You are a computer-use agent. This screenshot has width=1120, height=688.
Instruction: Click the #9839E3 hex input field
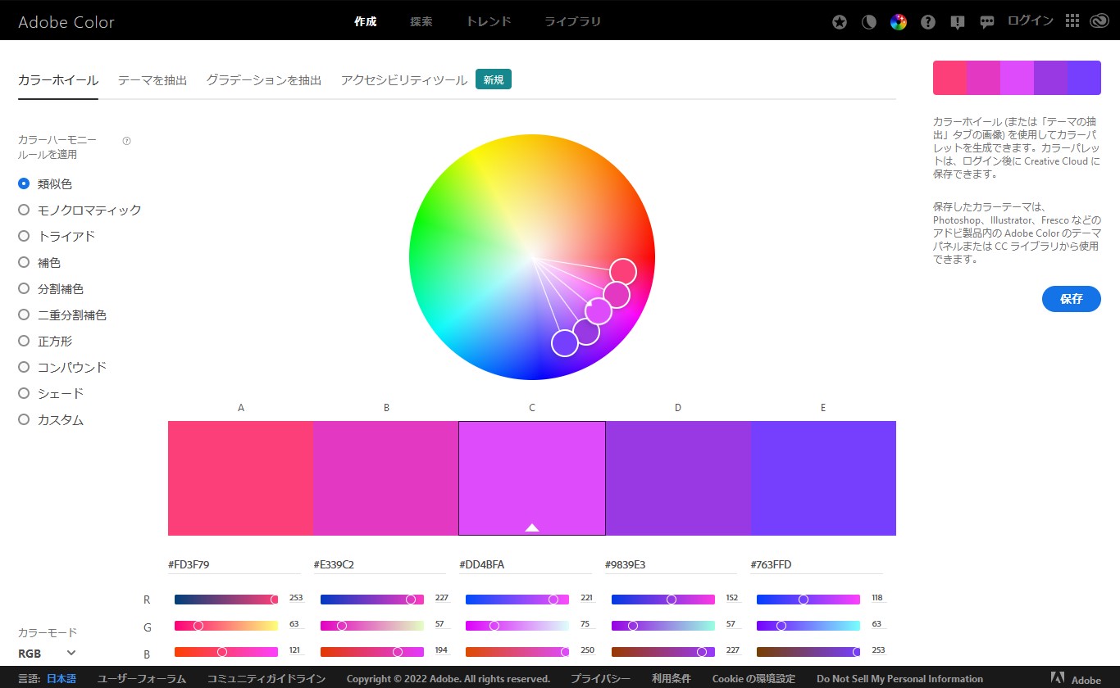[672, 564]
